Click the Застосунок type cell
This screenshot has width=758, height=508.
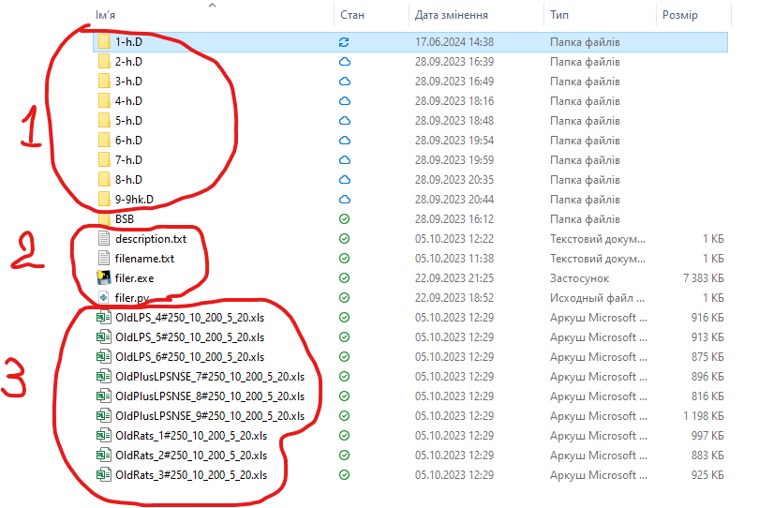(x=580, y=278)
